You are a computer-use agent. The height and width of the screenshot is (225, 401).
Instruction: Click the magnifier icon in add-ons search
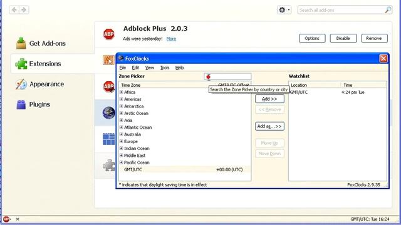[388, 10]
